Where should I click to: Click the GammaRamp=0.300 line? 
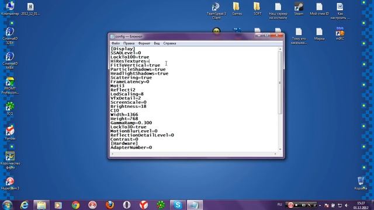[x=131, y=123]
